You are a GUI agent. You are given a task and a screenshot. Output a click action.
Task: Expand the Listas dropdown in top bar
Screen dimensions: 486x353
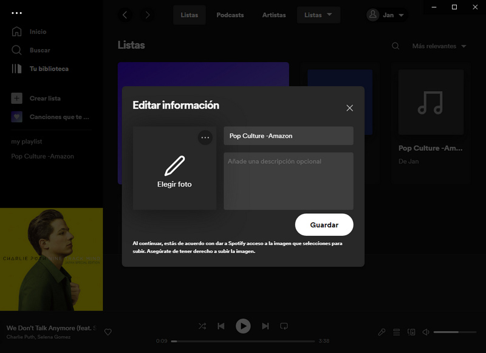[x=318, y=15]
